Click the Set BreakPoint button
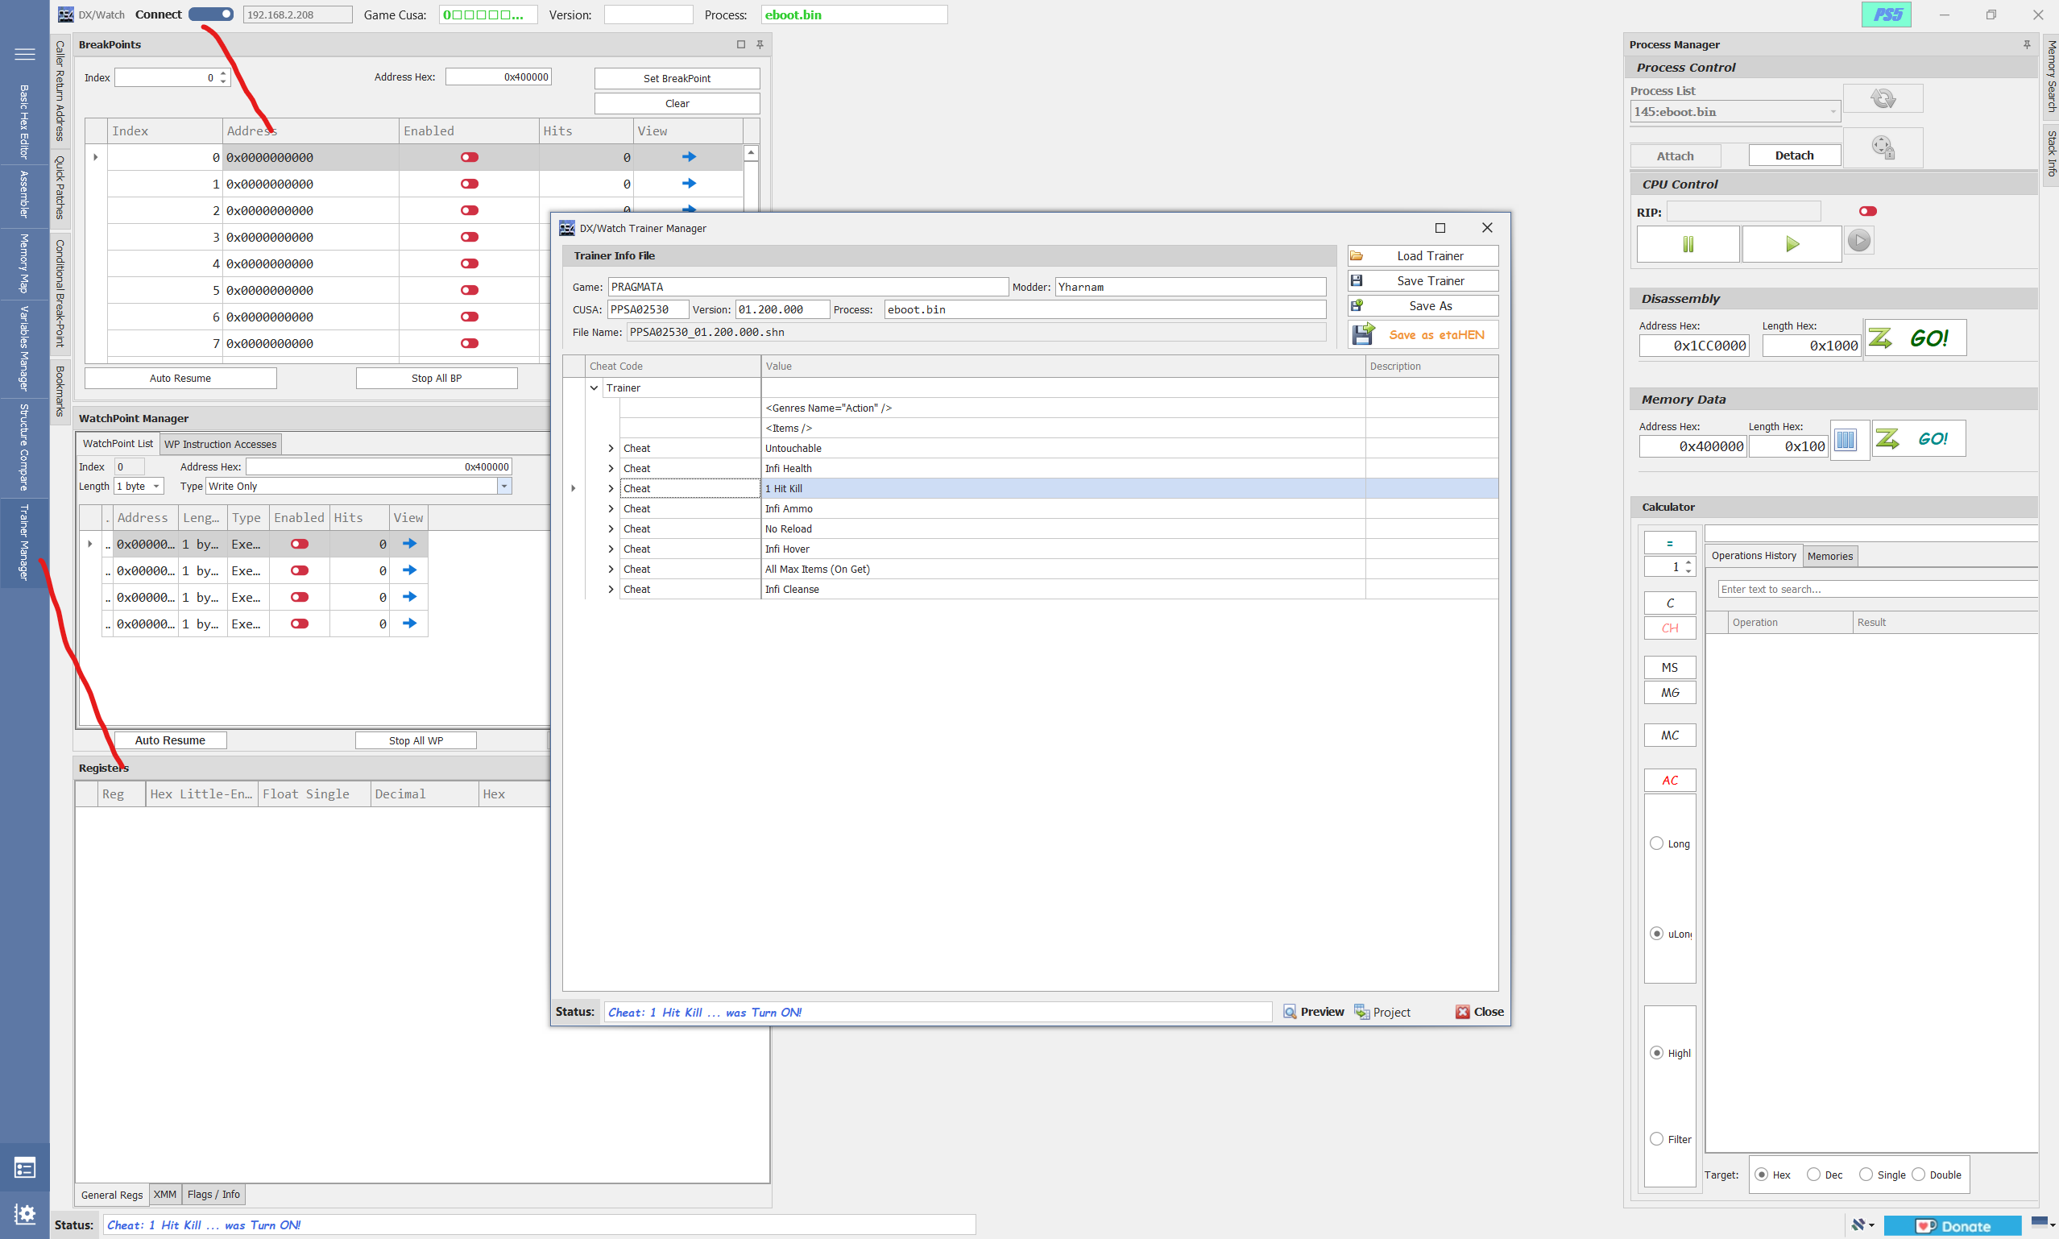The width and height of the screenshot is (2059, 1239). (x=677, y=78)
